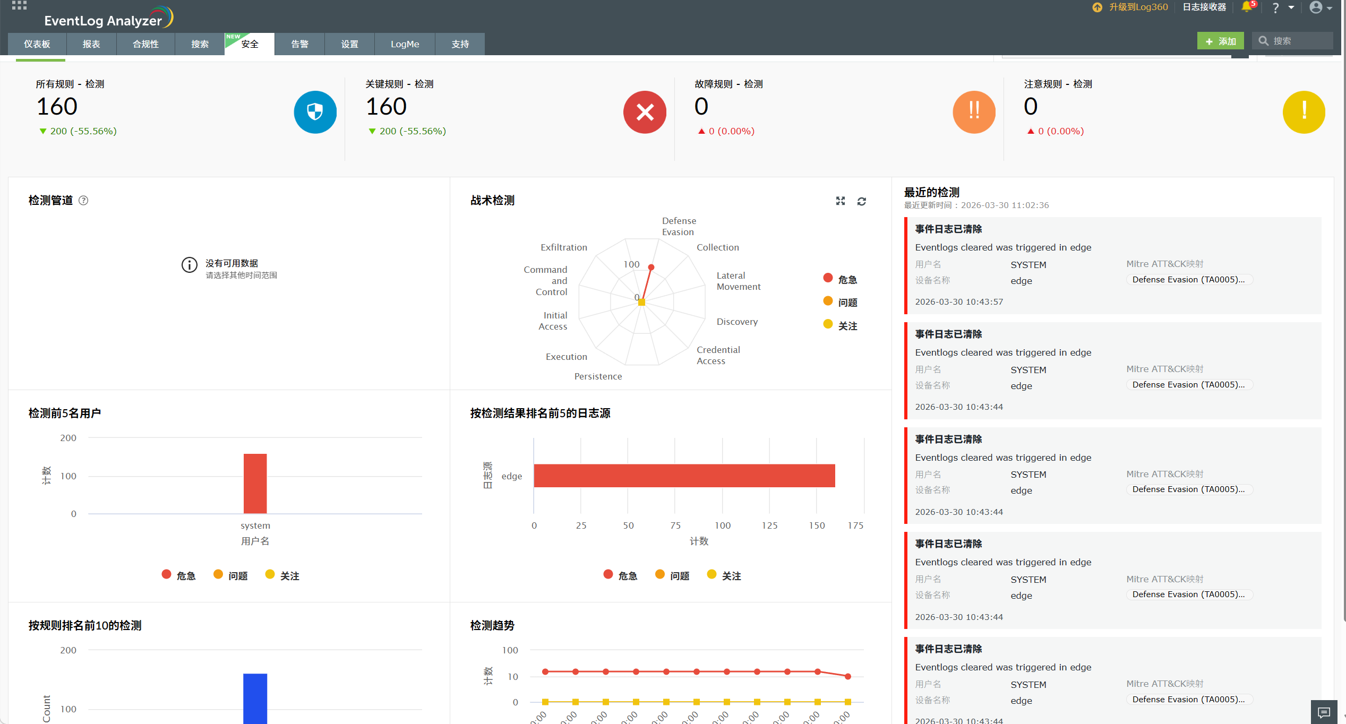Open the apps grid launcher icon

click(19, 6)
